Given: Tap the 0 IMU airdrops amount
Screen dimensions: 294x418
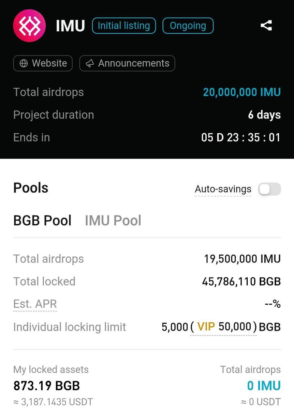Looking at the screenshot, I should [x=264, y=386].
